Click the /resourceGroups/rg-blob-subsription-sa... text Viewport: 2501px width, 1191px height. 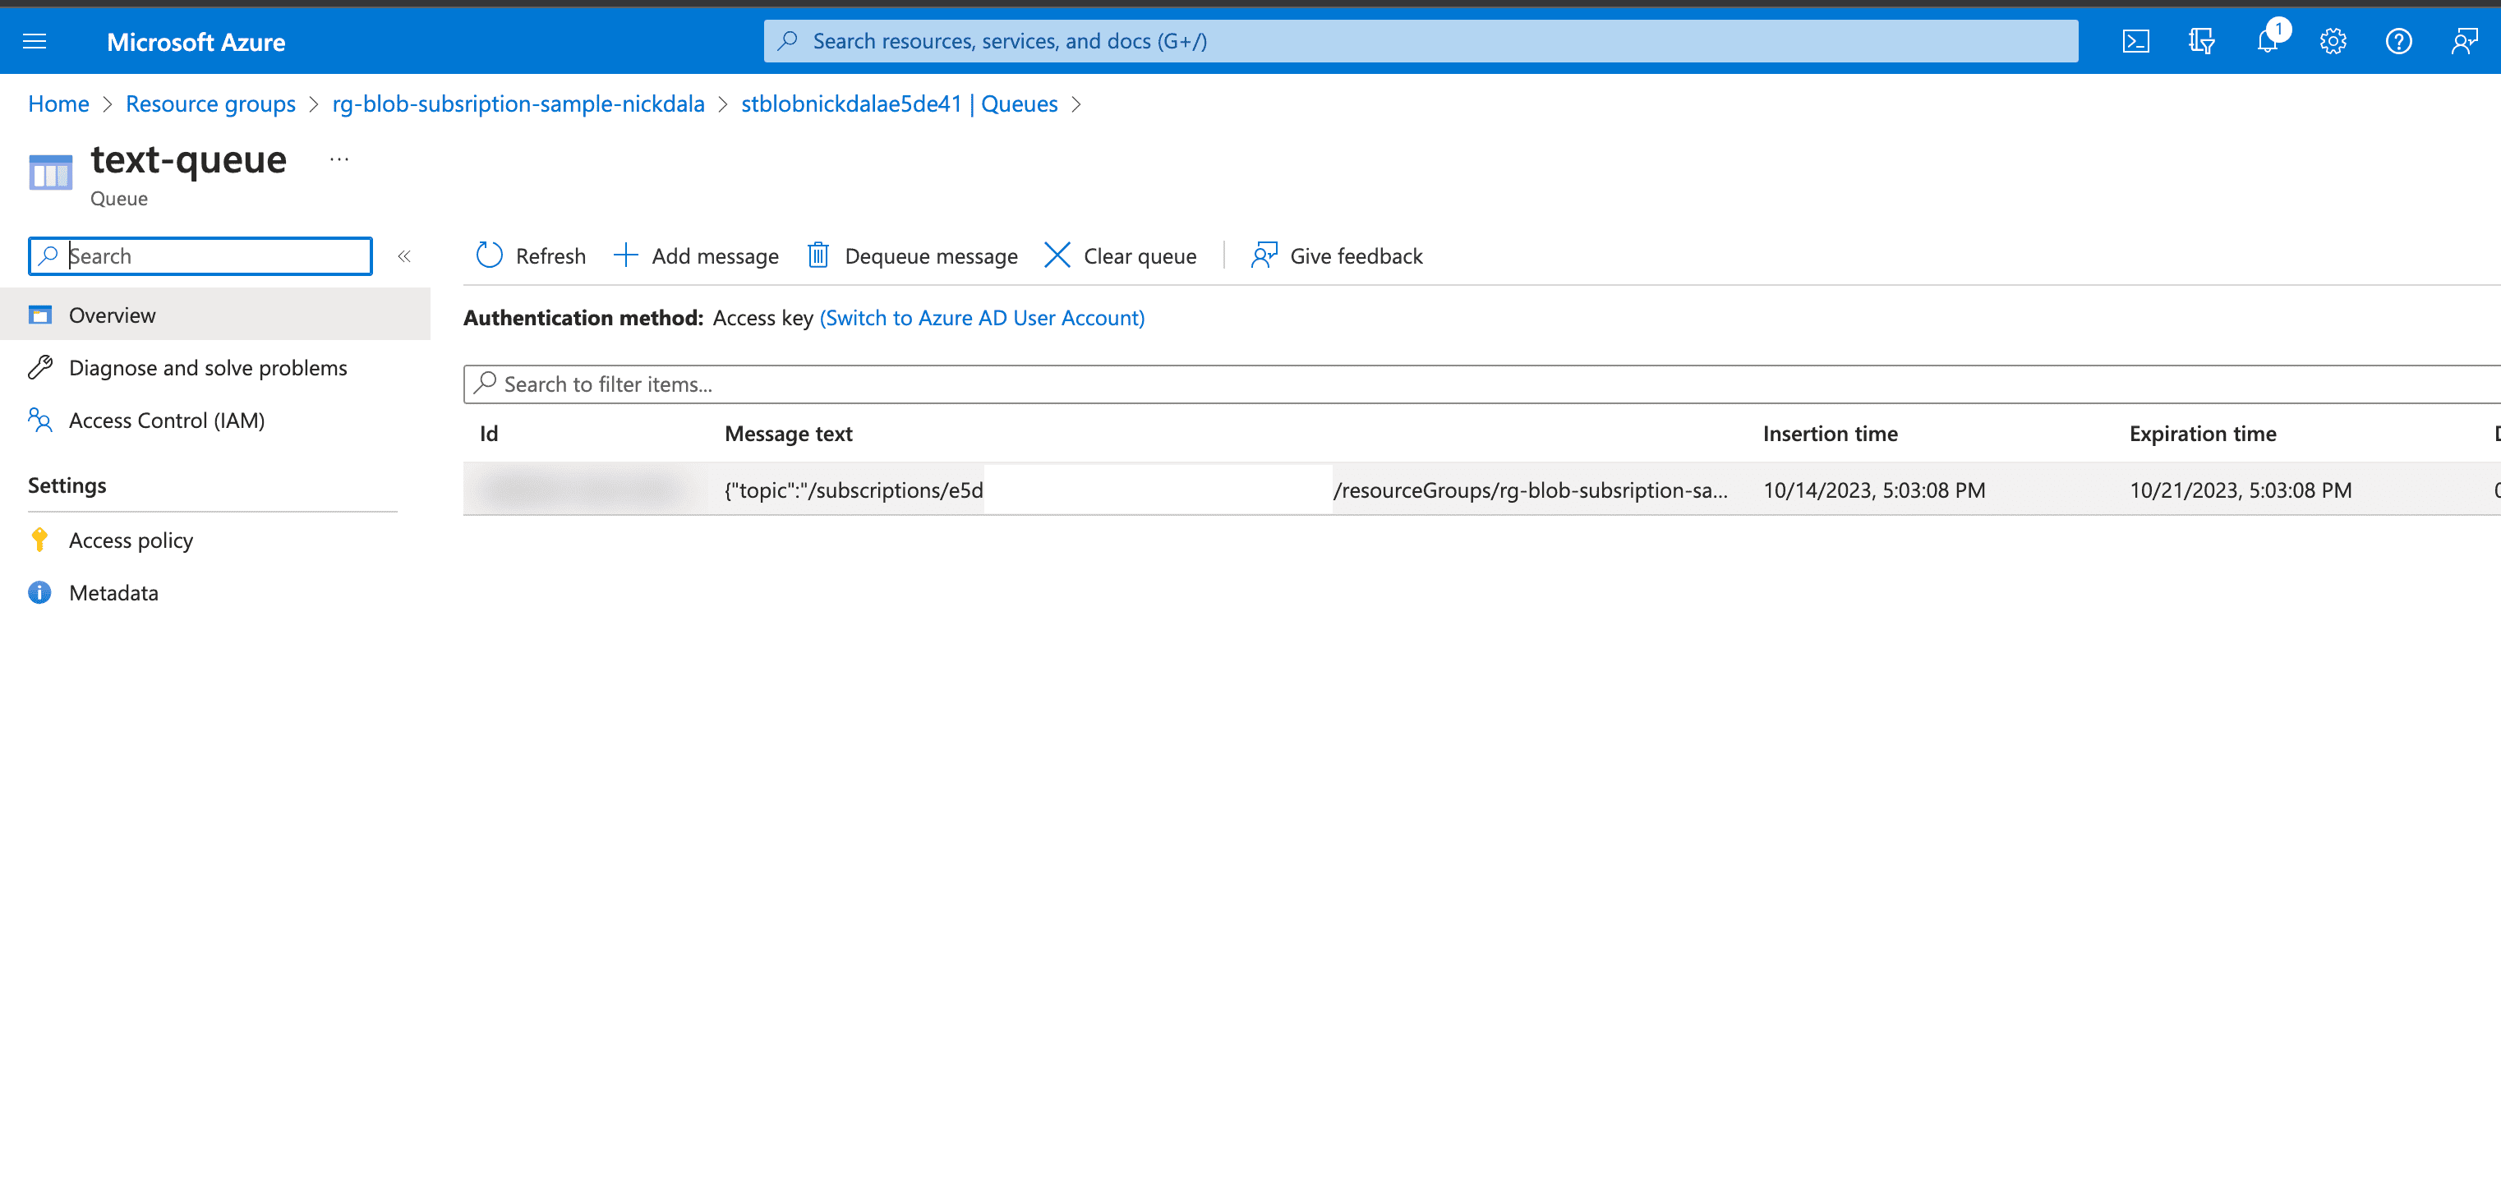tap(1530, 490)
